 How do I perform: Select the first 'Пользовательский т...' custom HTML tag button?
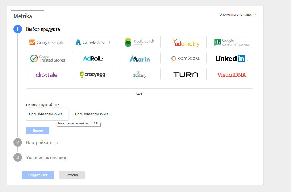[47, 114]
